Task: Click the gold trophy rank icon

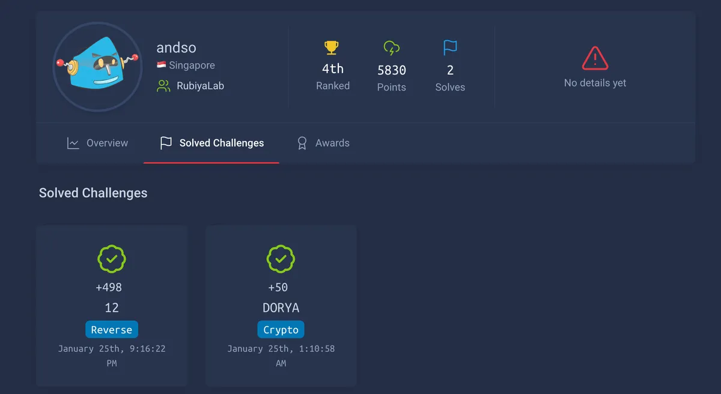Action: pyautogui.click(x=332, y=47)
